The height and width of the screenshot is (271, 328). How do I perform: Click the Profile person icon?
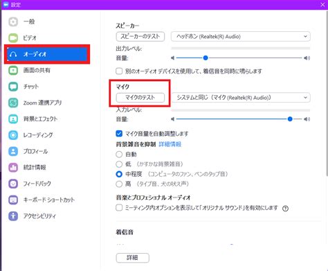(13, 151)
